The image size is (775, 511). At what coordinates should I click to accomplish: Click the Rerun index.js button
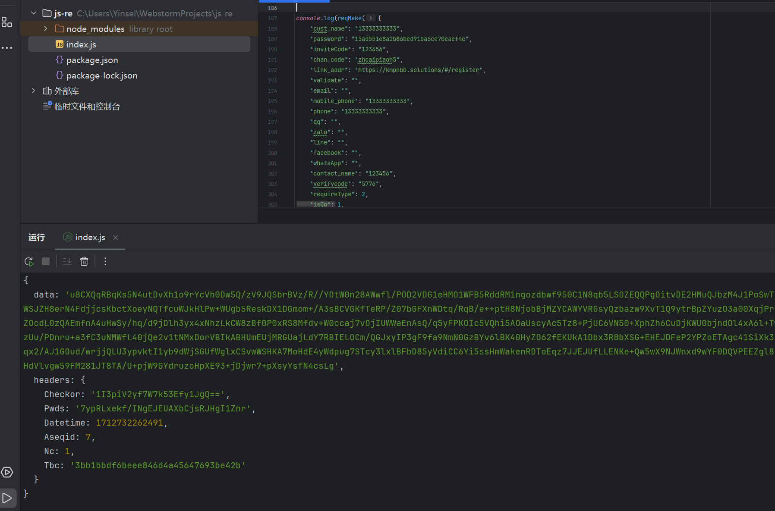click(29, 261)
